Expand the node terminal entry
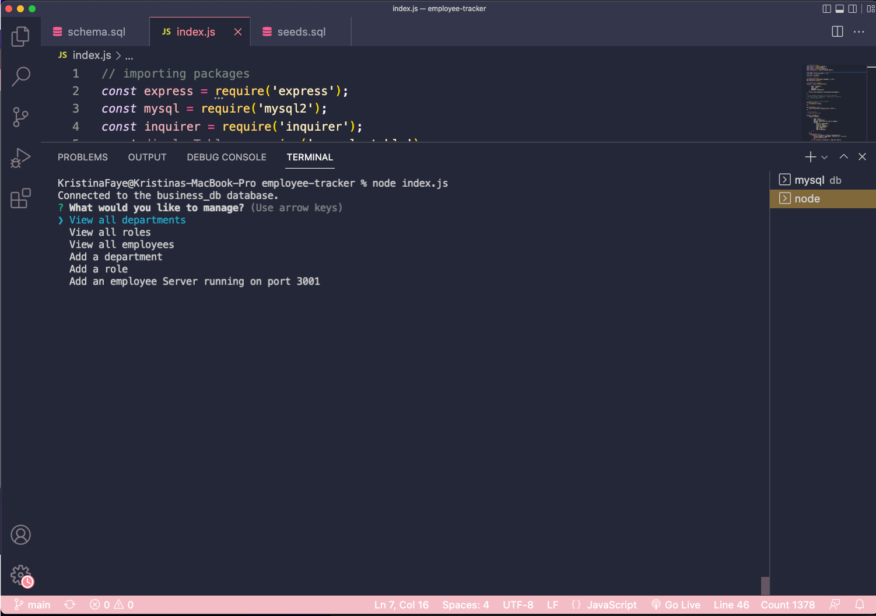 785,198
